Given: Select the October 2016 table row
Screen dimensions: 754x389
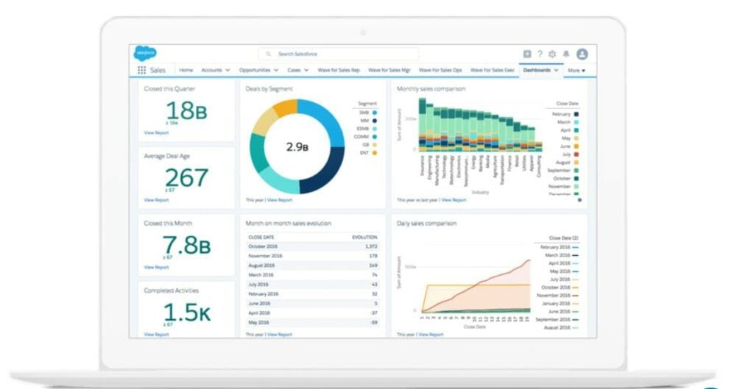Looking at the screenshot, I should pyautogui.click(x=312, y=246).
